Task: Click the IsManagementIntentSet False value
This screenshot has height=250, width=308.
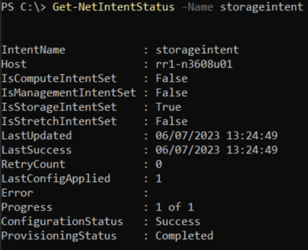Action: coord(172,92)
